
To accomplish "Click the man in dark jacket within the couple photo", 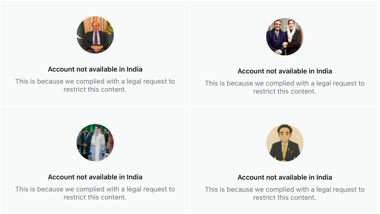I will click(276, 38).
